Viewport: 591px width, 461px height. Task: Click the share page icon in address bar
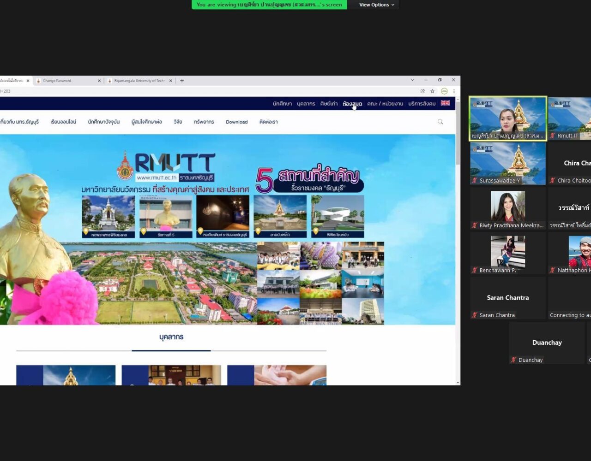click(422, 91)
